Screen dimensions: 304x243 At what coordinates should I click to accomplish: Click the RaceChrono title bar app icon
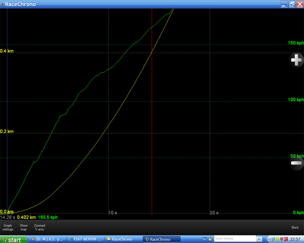[2, 4]
